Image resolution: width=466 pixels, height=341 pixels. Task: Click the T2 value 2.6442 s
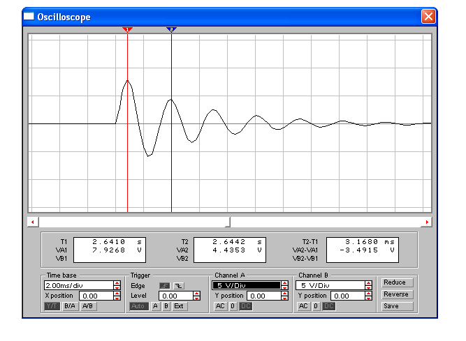237,242
